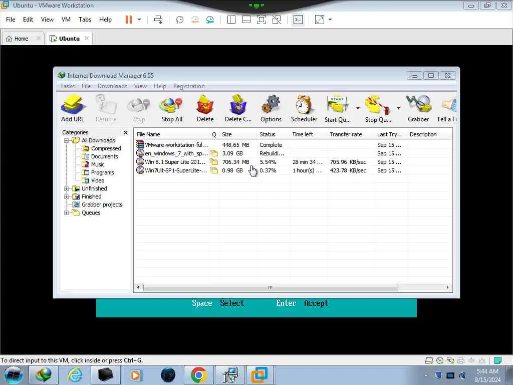Open the IDM Help menu
This screenshot has height=385, width=513.
pyautogui.click(x=160, y=86)
